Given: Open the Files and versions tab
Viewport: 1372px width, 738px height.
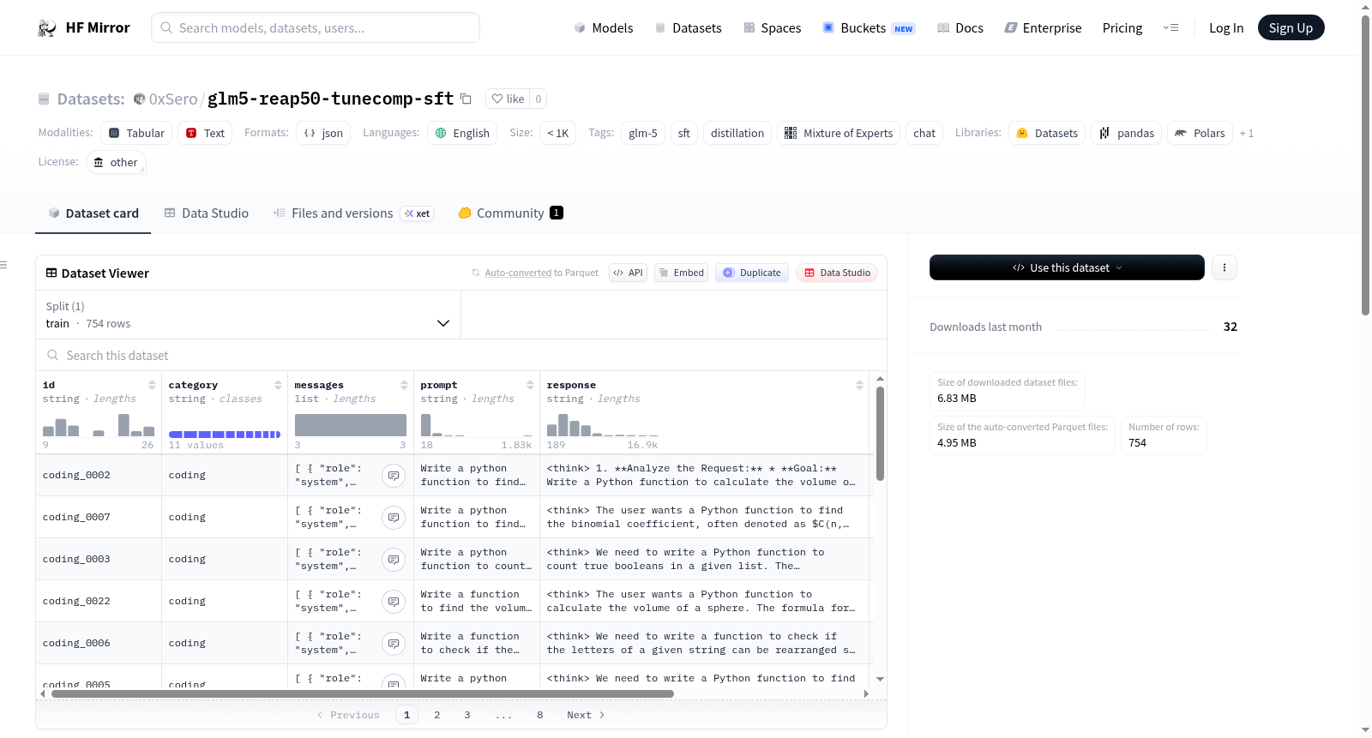Looking at the screenshot, I should 353,213.
